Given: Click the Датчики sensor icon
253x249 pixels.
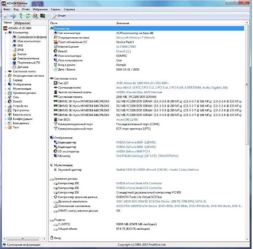Looking at the screenshot, I should [15, 67].
